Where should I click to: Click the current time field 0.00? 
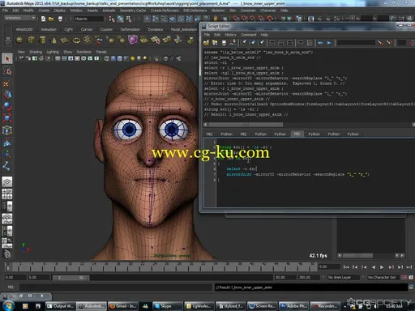329,266
